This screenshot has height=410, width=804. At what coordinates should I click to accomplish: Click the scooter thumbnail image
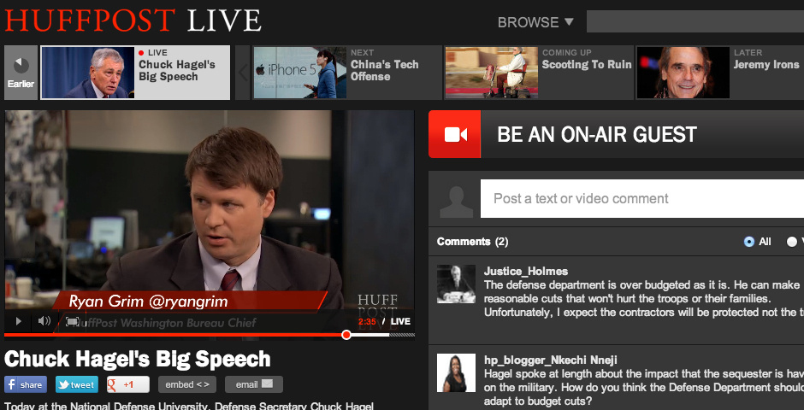[x=491, y=73]
